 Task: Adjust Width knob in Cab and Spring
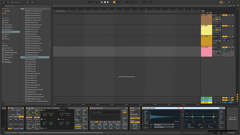[221, 113]
